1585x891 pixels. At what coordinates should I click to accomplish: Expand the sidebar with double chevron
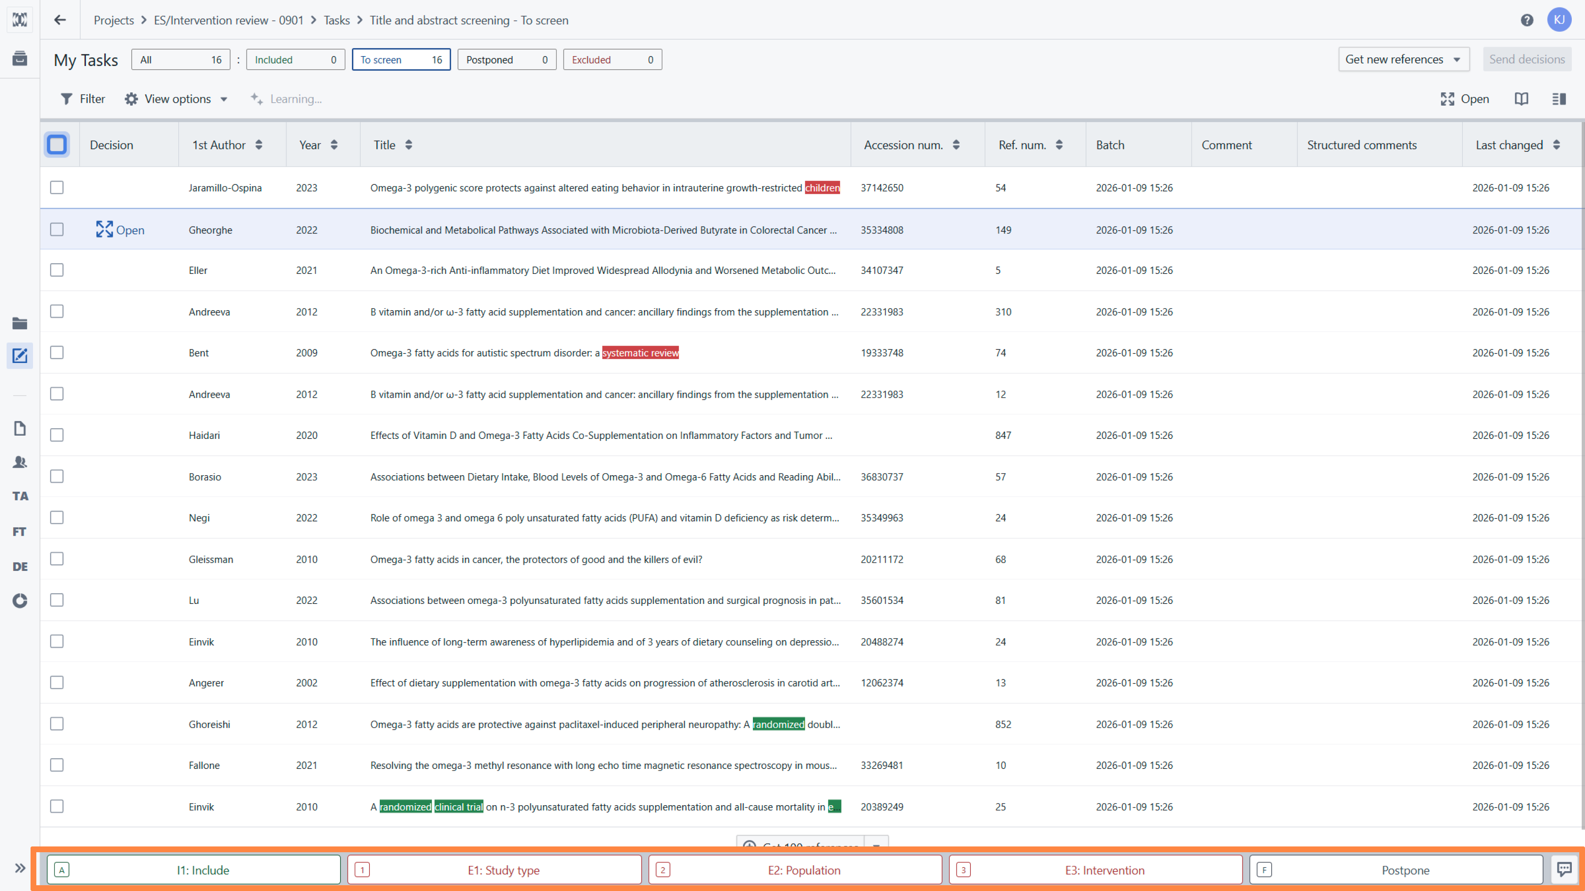[x=20, y=867]
